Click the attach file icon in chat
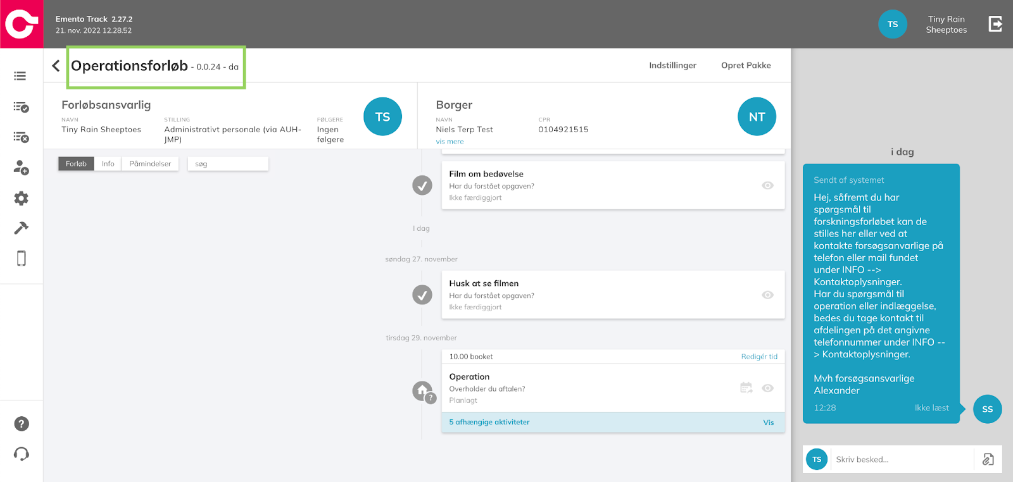The image size is (1013, 482). (x=988, y=459)
